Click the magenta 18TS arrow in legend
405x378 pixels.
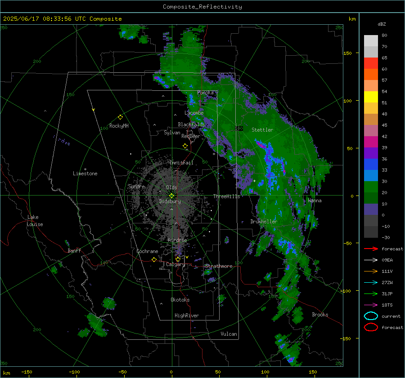(x=371, y=305)
